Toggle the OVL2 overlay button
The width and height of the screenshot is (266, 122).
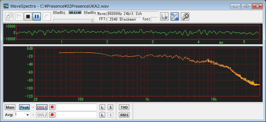[x=42, y=115]
